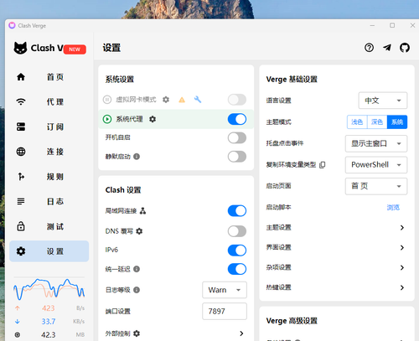Viewport: 419px width, 341px height.
Task: Click the lines icon for logs
Action: coord(21,201)
